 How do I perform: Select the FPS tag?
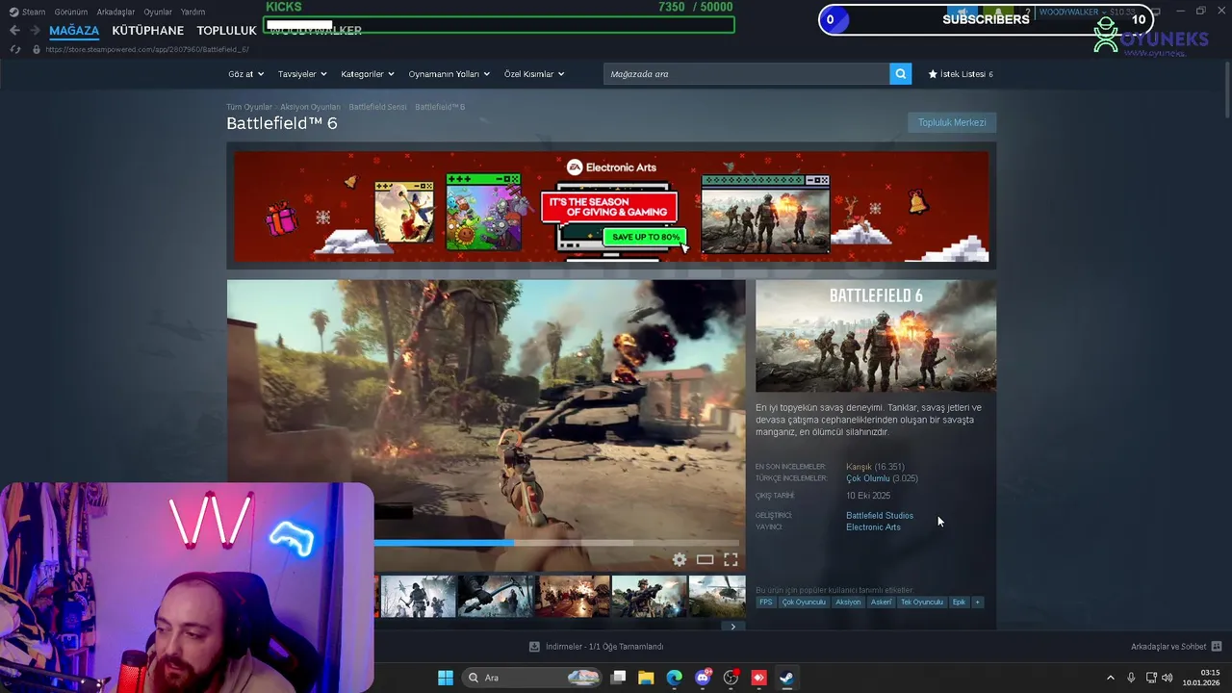pyautogui.click(x=766, y=603)
